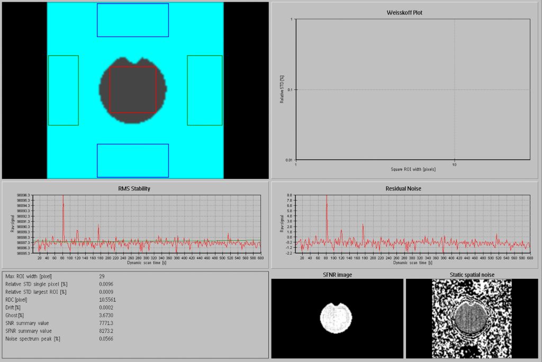This screenshot has width=542, height=362.
Task: Click the red center ROI square on phantom
Action: tap(132, 89)
